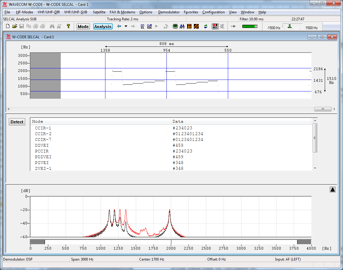Select the PZVEI row

[171, 163]
